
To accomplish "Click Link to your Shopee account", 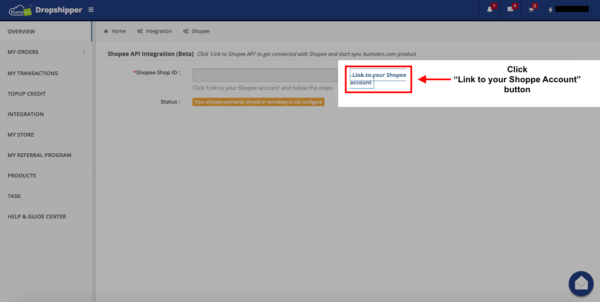I will (378, 79).
